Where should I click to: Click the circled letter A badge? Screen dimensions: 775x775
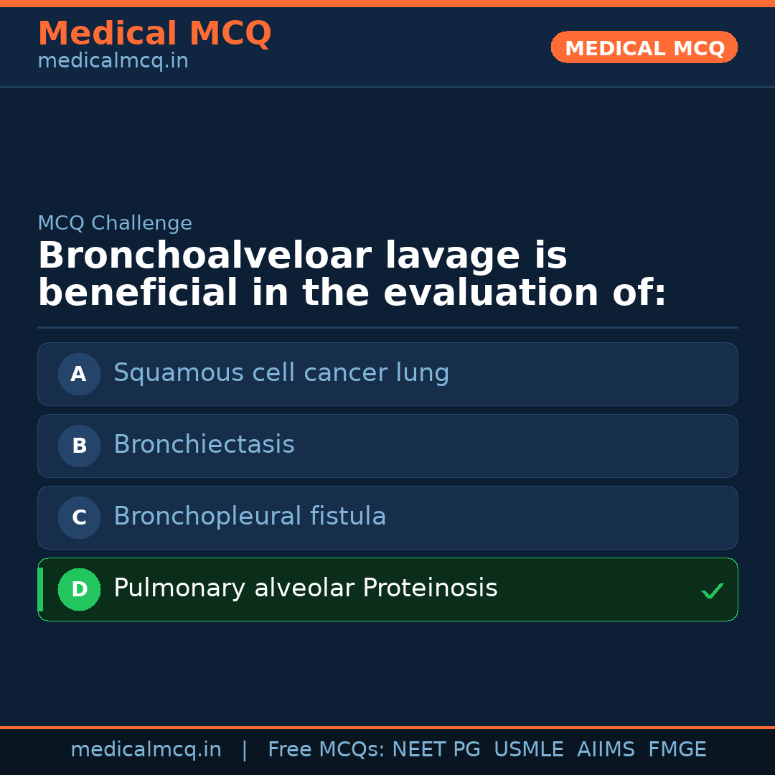pos(79,374)
